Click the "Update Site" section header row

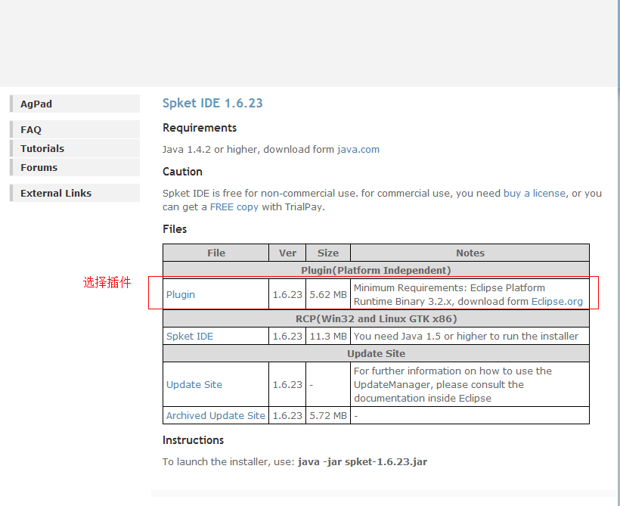click(376, 354)
